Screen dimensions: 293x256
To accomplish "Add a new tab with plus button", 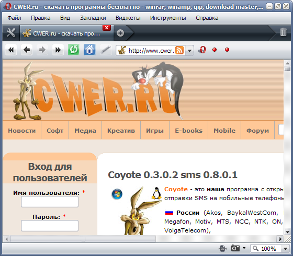I will tap(120, 33).
